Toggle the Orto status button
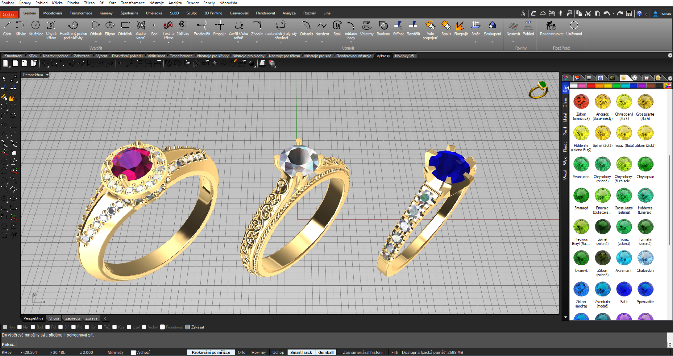The width and height of the screenshot is (673, 356). click(x=241, y=352)
